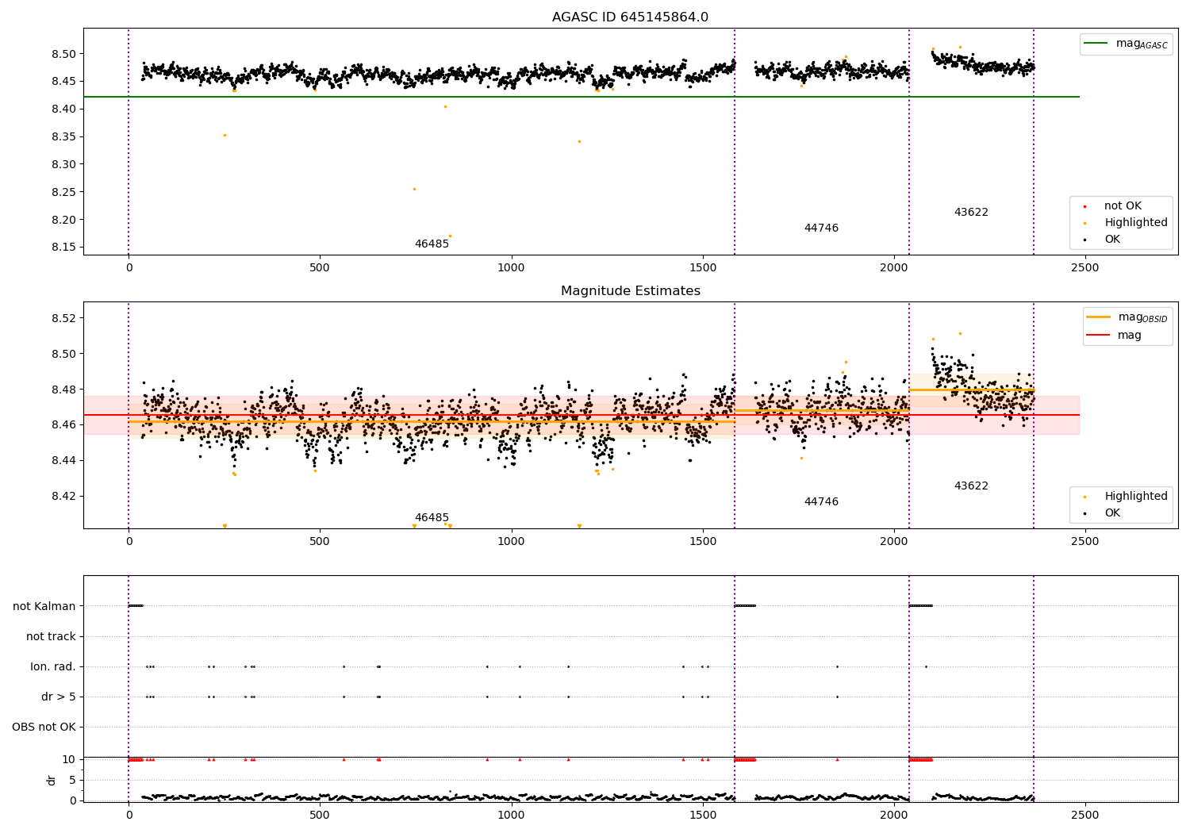This screenshot has width=1190, height=833.
Task: Click the 8.48 y-axis tick label
Action: (x=64, y=390)
